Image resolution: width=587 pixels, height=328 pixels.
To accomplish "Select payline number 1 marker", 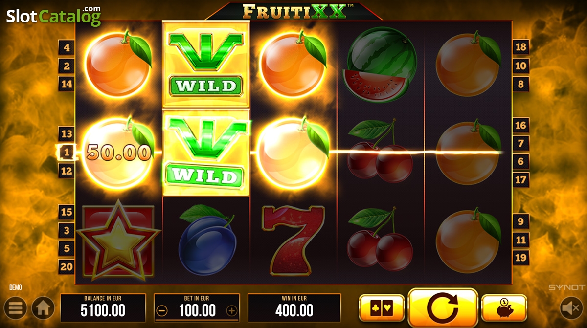I will click(67, 153).
